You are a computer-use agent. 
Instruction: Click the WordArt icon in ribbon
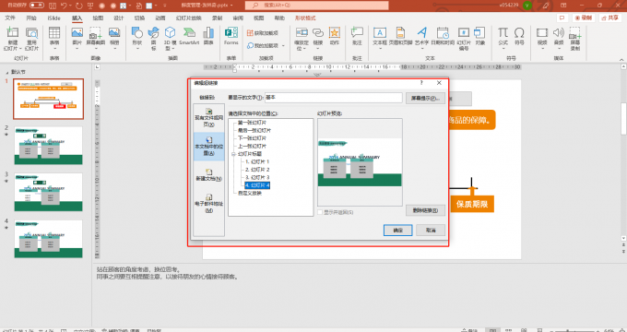pos(421,36)
